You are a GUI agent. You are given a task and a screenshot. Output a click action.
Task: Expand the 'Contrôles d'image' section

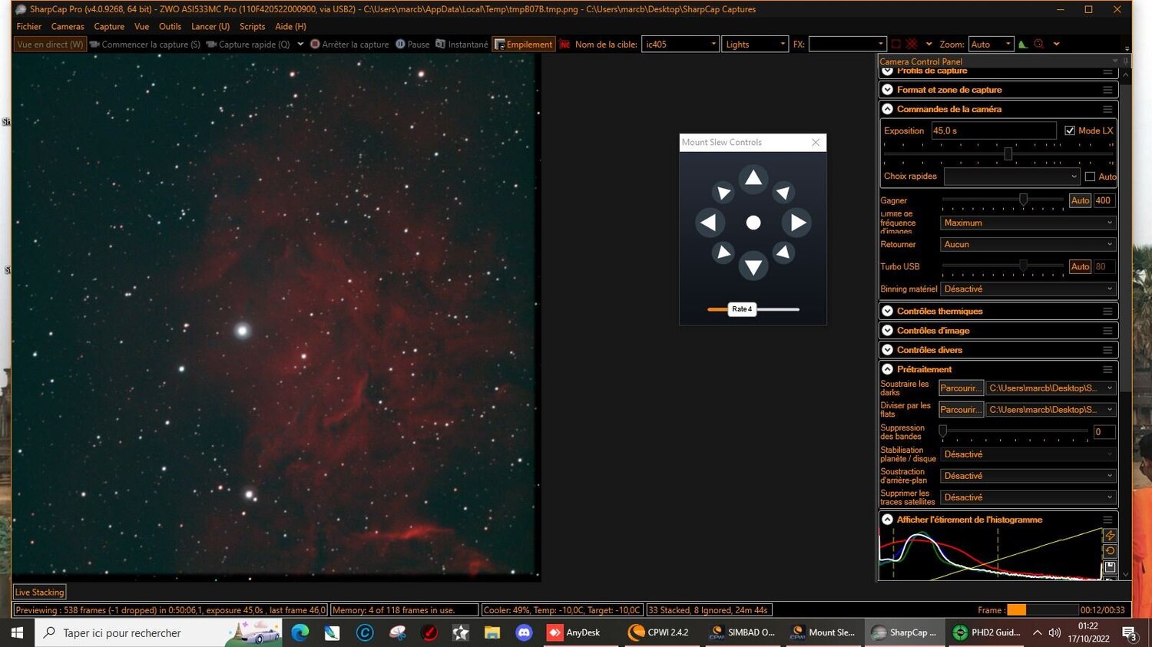tap(887, 331)
